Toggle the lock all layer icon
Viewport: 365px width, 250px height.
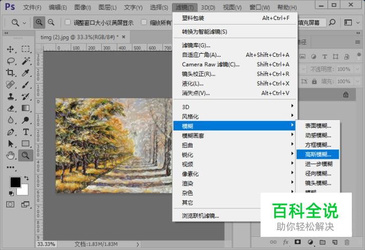coord(314,82)
